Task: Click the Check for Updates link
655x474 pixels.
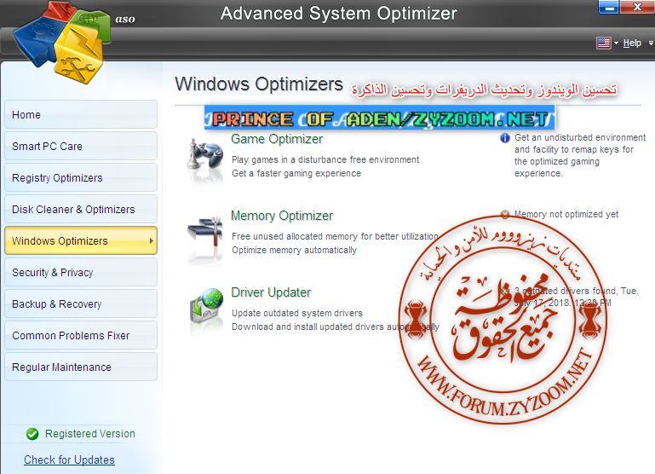Action: click(69, 460)
